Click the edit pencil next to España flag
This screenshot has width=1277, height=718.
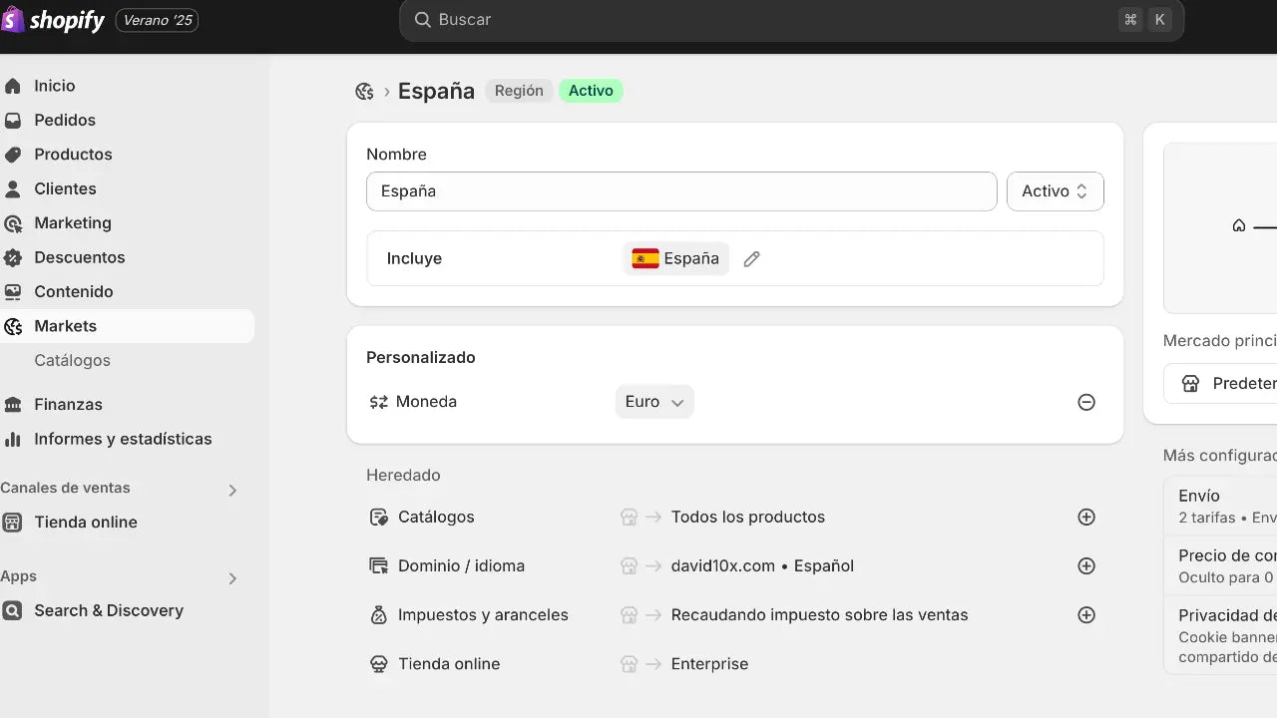click(x=751, y=258)
